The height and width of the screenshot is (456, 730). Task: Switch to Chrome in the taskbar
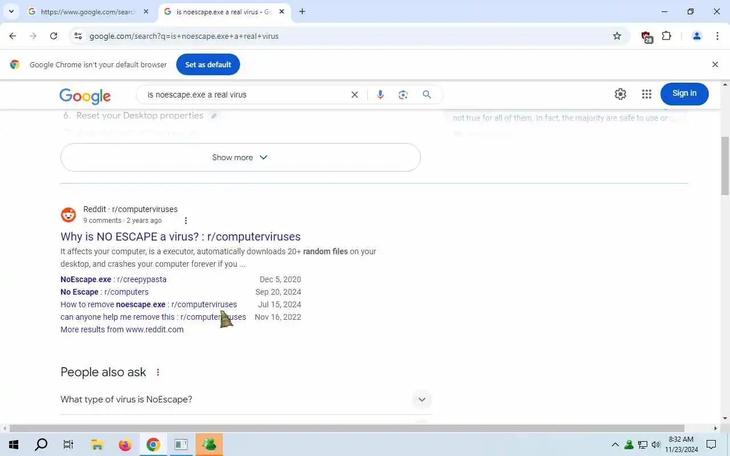coord(153,445)
